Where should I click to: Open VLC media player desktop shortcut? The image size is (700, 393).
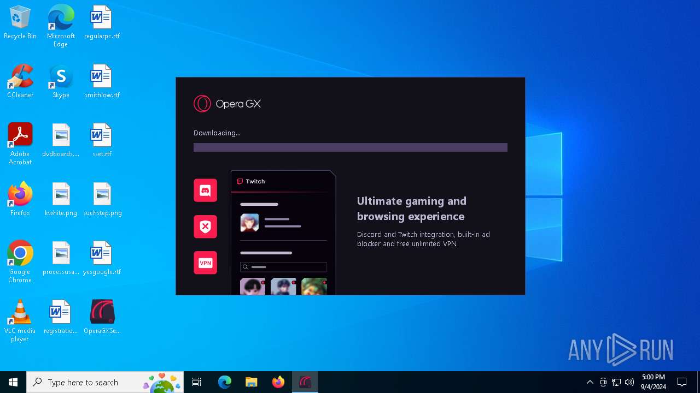coord(20,321)
